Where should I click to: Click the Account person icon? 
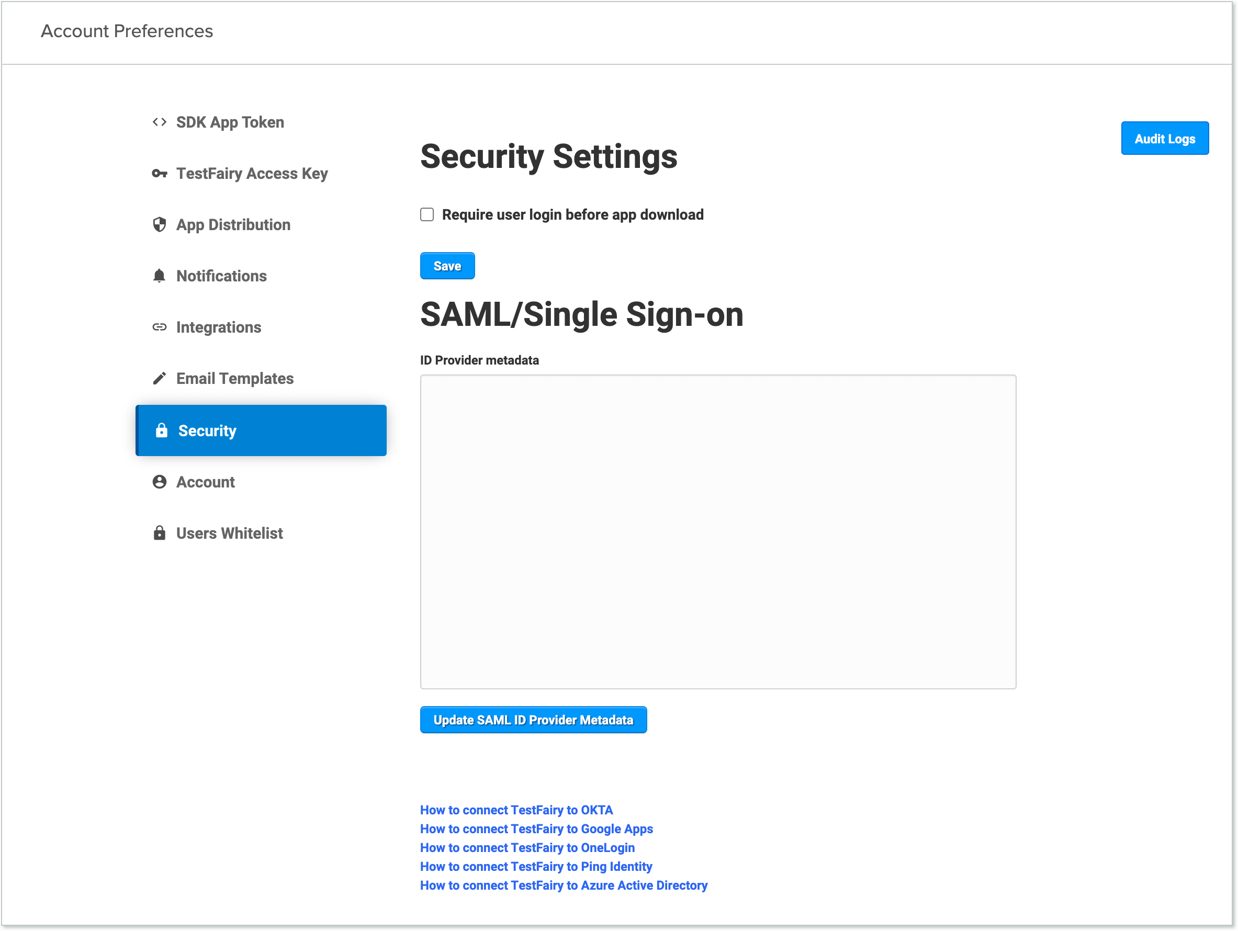click(x=160, y=481)
